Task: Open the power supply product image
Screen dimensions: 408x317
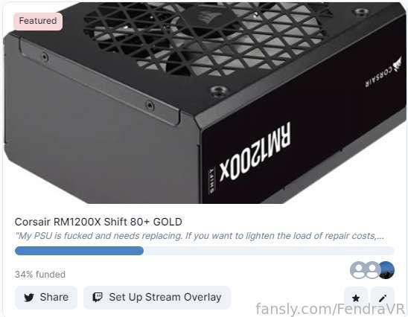Action: coord(205,103)
